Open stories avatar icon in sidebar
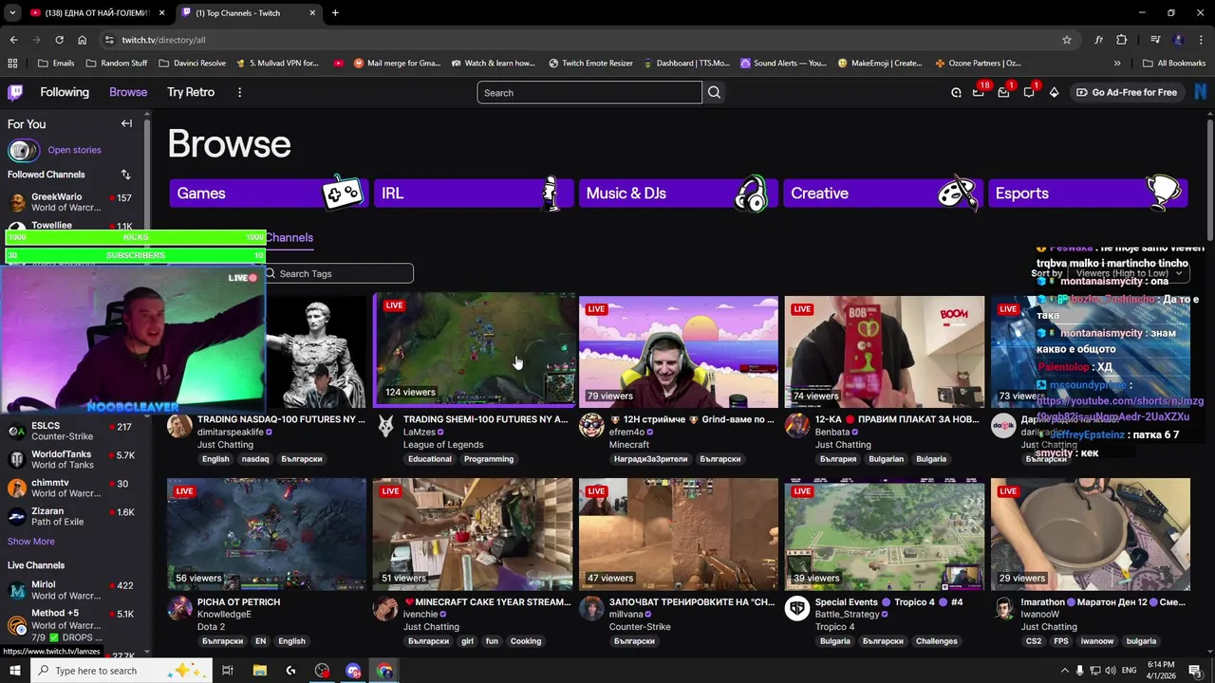Image resolution: width=1215 pixels, height=683 pixels. point(23,150)
